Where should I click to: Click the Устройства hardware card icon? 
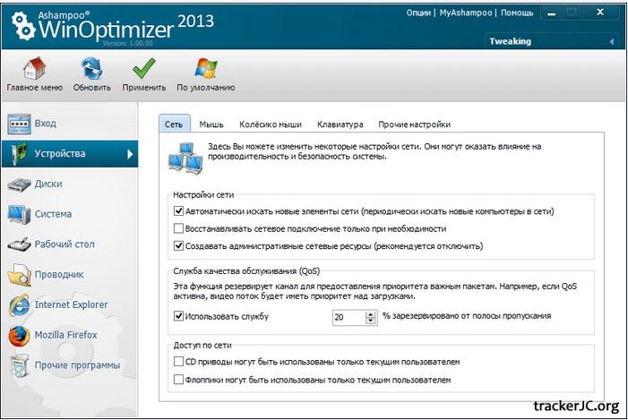(19, 154)
